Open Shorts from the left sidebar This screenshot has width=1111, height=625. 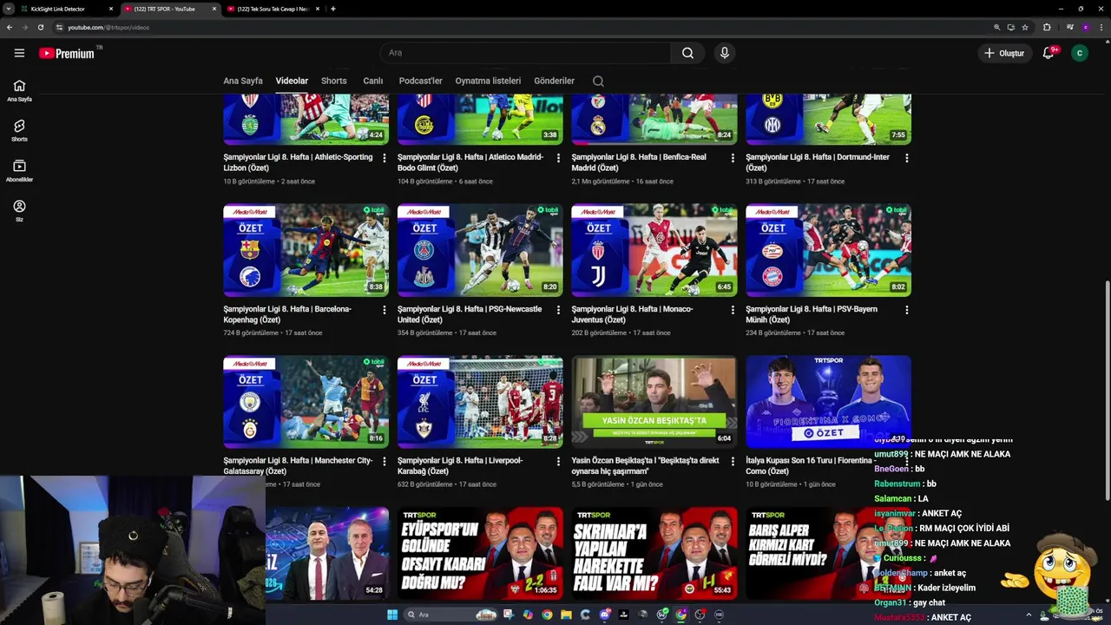(x=19, y=130)
